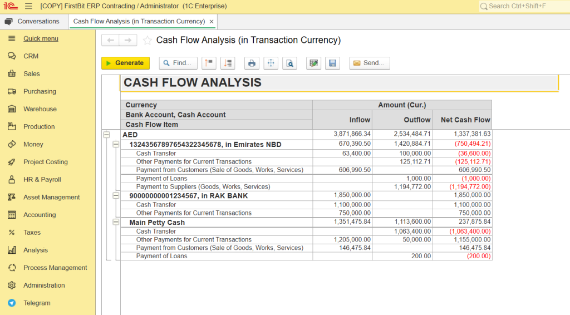570x315 pixels.
Task: Print the report using printer icon
Action: pyautogui.click(x=252, y=63)
